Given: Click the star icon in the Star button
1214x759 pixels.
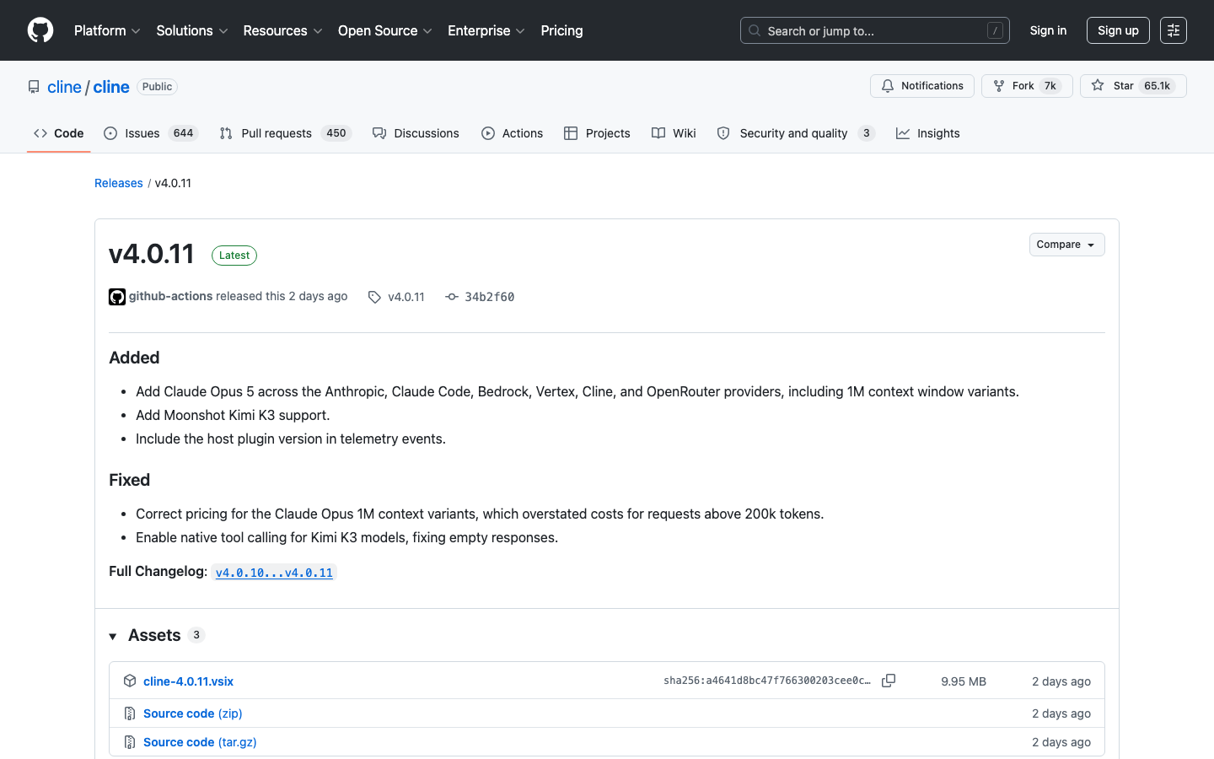Looking at the screenshot, I should pyautogui.click(x=1098, y=85).
